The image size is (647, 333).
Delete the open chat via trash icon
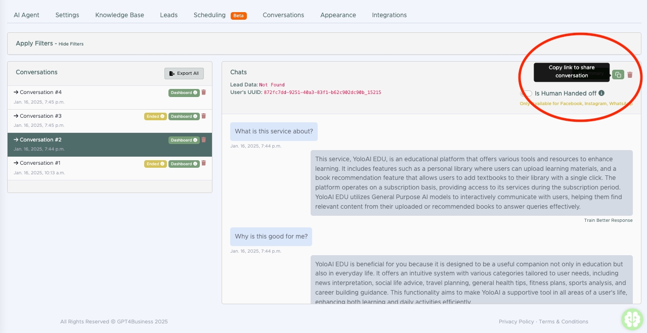pyautogui.click(x=630, y=75)
